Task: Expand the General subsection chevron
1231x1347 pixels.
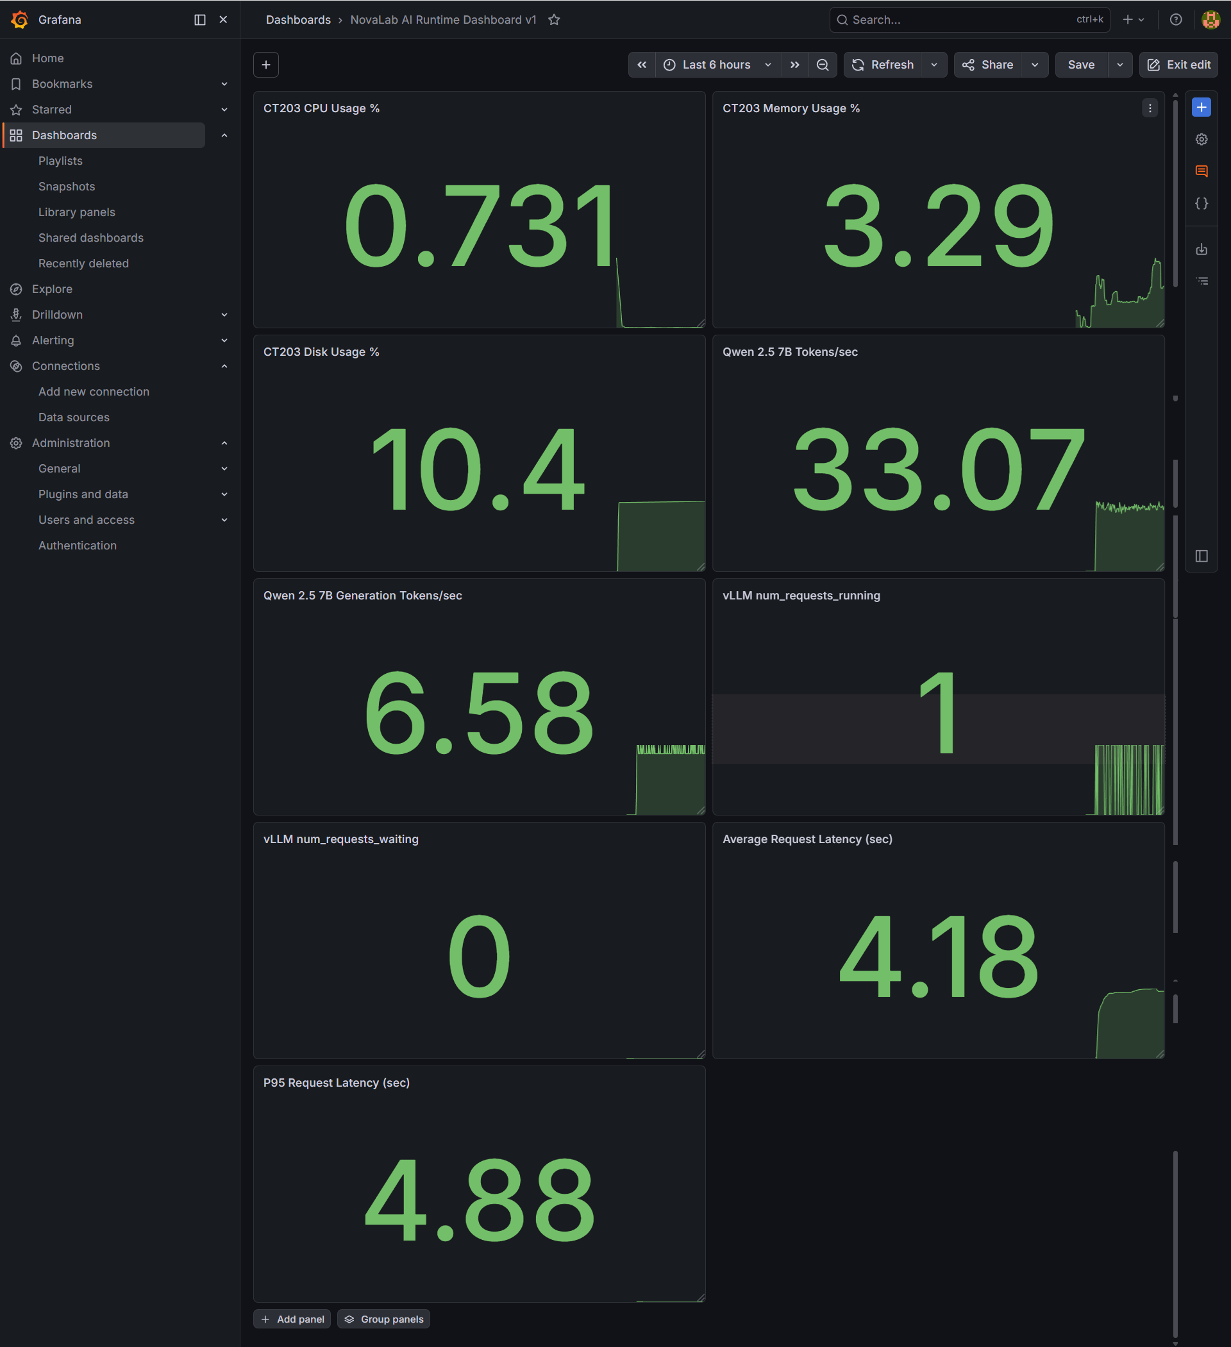Action: pos(224,469)
